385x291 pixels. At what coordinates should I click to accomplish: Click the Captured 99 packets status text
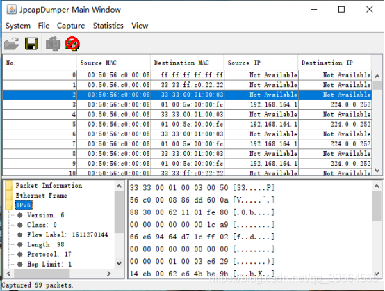[38, 285]
